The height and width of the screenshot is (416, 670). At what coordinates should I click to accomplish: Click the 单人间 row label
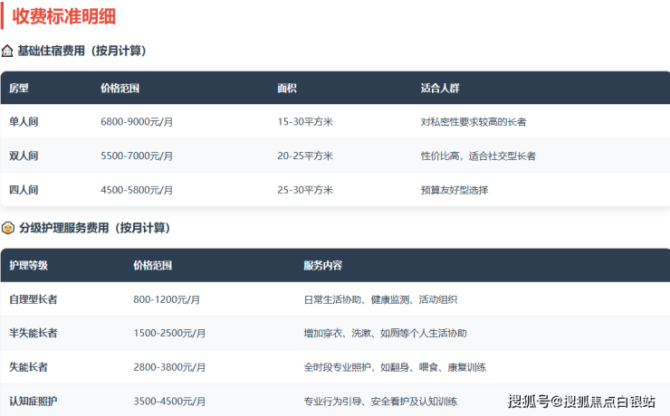24,121
